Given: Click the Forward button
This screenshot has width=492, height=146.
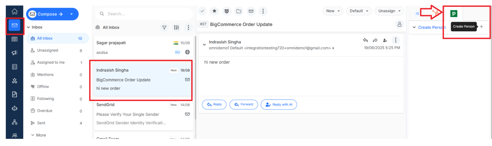Looking at the screenshot, I should (x=243, y=105).
